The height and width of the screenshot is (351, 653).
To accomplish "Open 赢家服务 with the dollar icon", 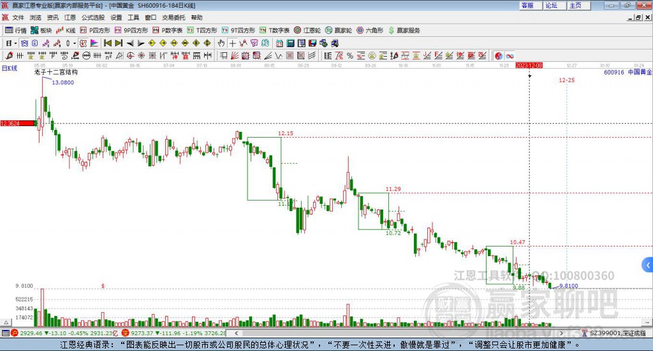I will point(404,31).
